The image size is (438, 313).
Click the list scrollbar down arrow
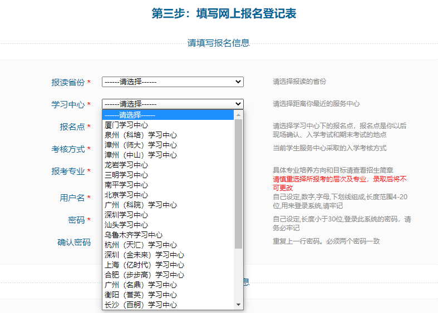[238, 305]
